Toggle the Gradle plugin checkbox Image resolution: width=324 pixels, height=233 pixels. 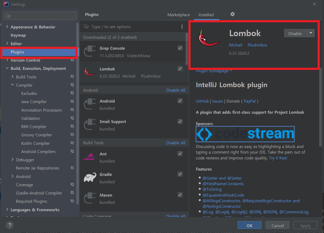click(x=180, y=174)
